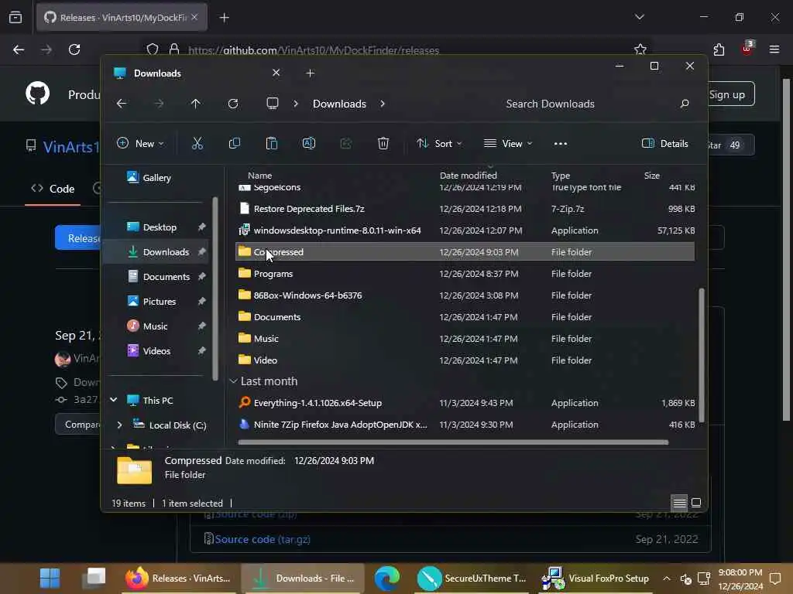Expand chevron after Downloads in address bar
The height and width of the screenshot is (594, 793).
coord(383,104)
